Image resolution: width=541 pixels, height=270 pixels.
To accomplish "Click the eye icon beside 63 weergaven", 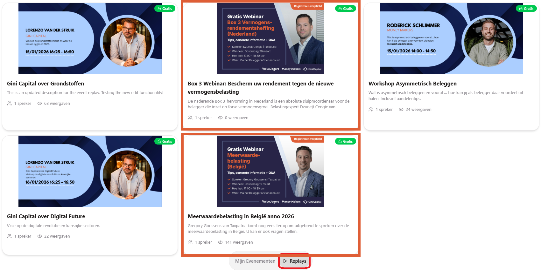I will pos(40,104).
